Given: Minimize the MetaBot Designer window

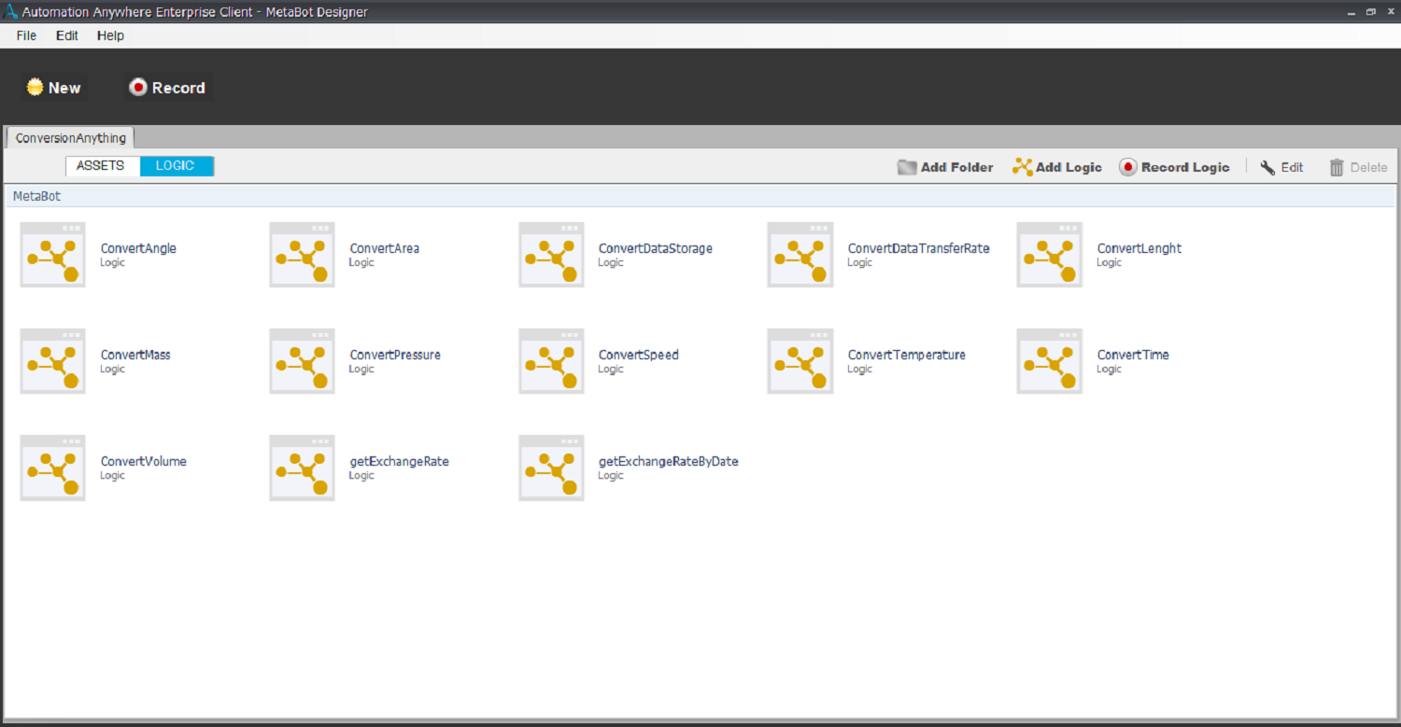Looking at the screenshot, I should click(x=1351, y=12).
